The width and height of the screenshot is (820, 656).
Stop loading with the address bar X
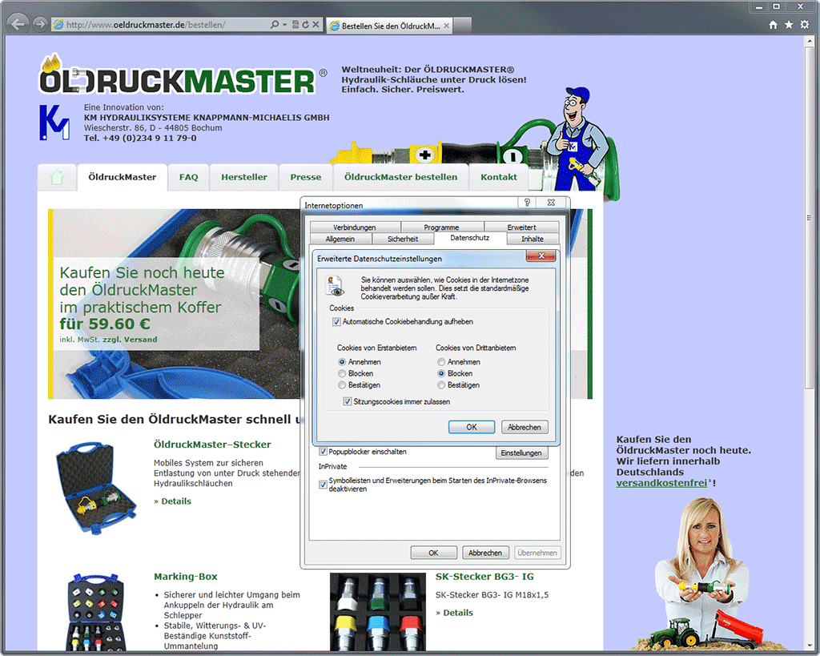(x=316, y=25)
